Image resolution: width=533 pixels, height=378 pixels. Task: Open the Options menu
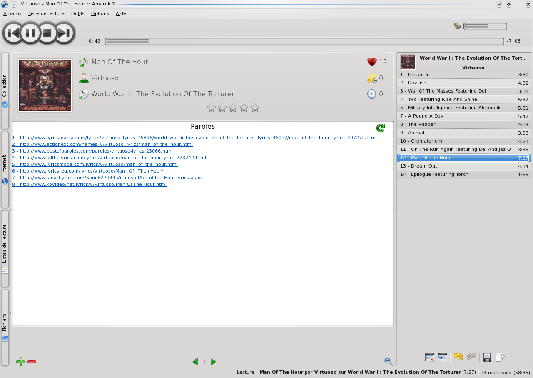click(100, 13)
